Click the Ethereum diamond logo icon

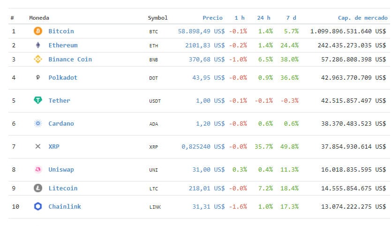[38, 45]
